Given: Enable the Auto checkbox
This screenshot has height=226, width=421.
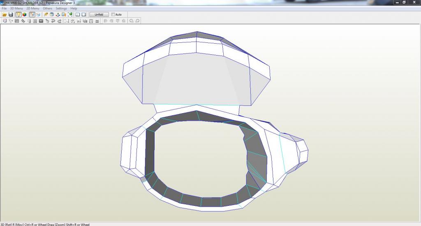Looking at the screenshot, I should coord(113,14).
